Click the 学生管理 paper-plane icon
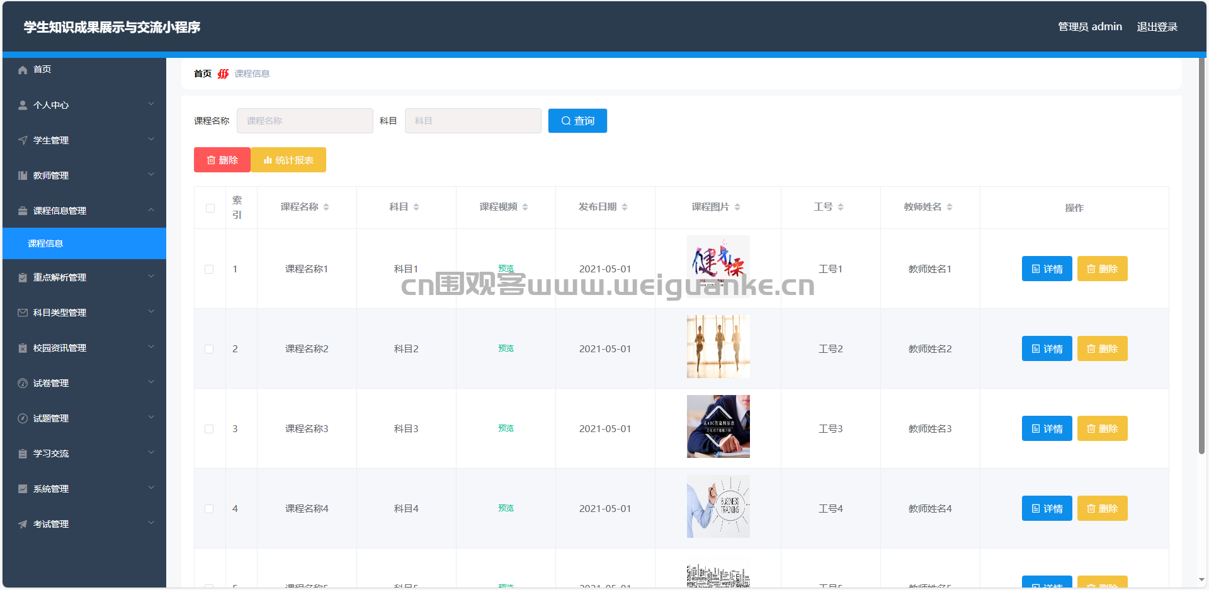 point(23,140)
